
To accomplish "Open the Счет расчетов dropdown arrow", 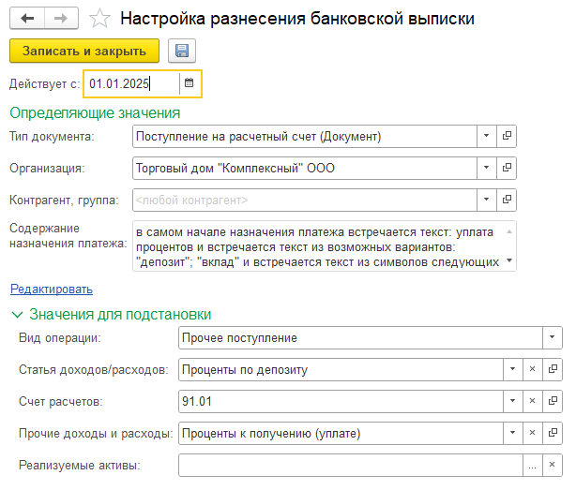I will point(512,401).
